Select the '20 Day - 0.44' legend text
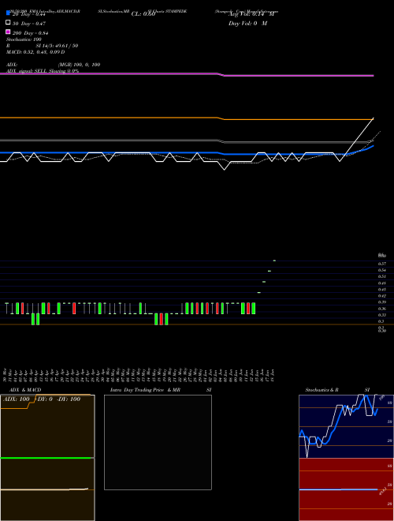This screenshot has width=394, height=521. pyautogui.click(x=28, y=14)
